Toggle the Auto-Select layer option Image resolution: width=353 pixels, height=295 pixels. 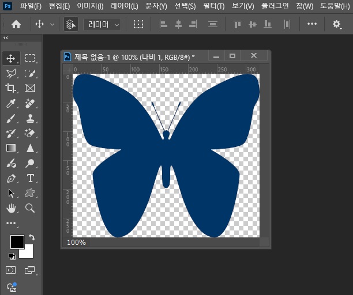tap(71, 24)
